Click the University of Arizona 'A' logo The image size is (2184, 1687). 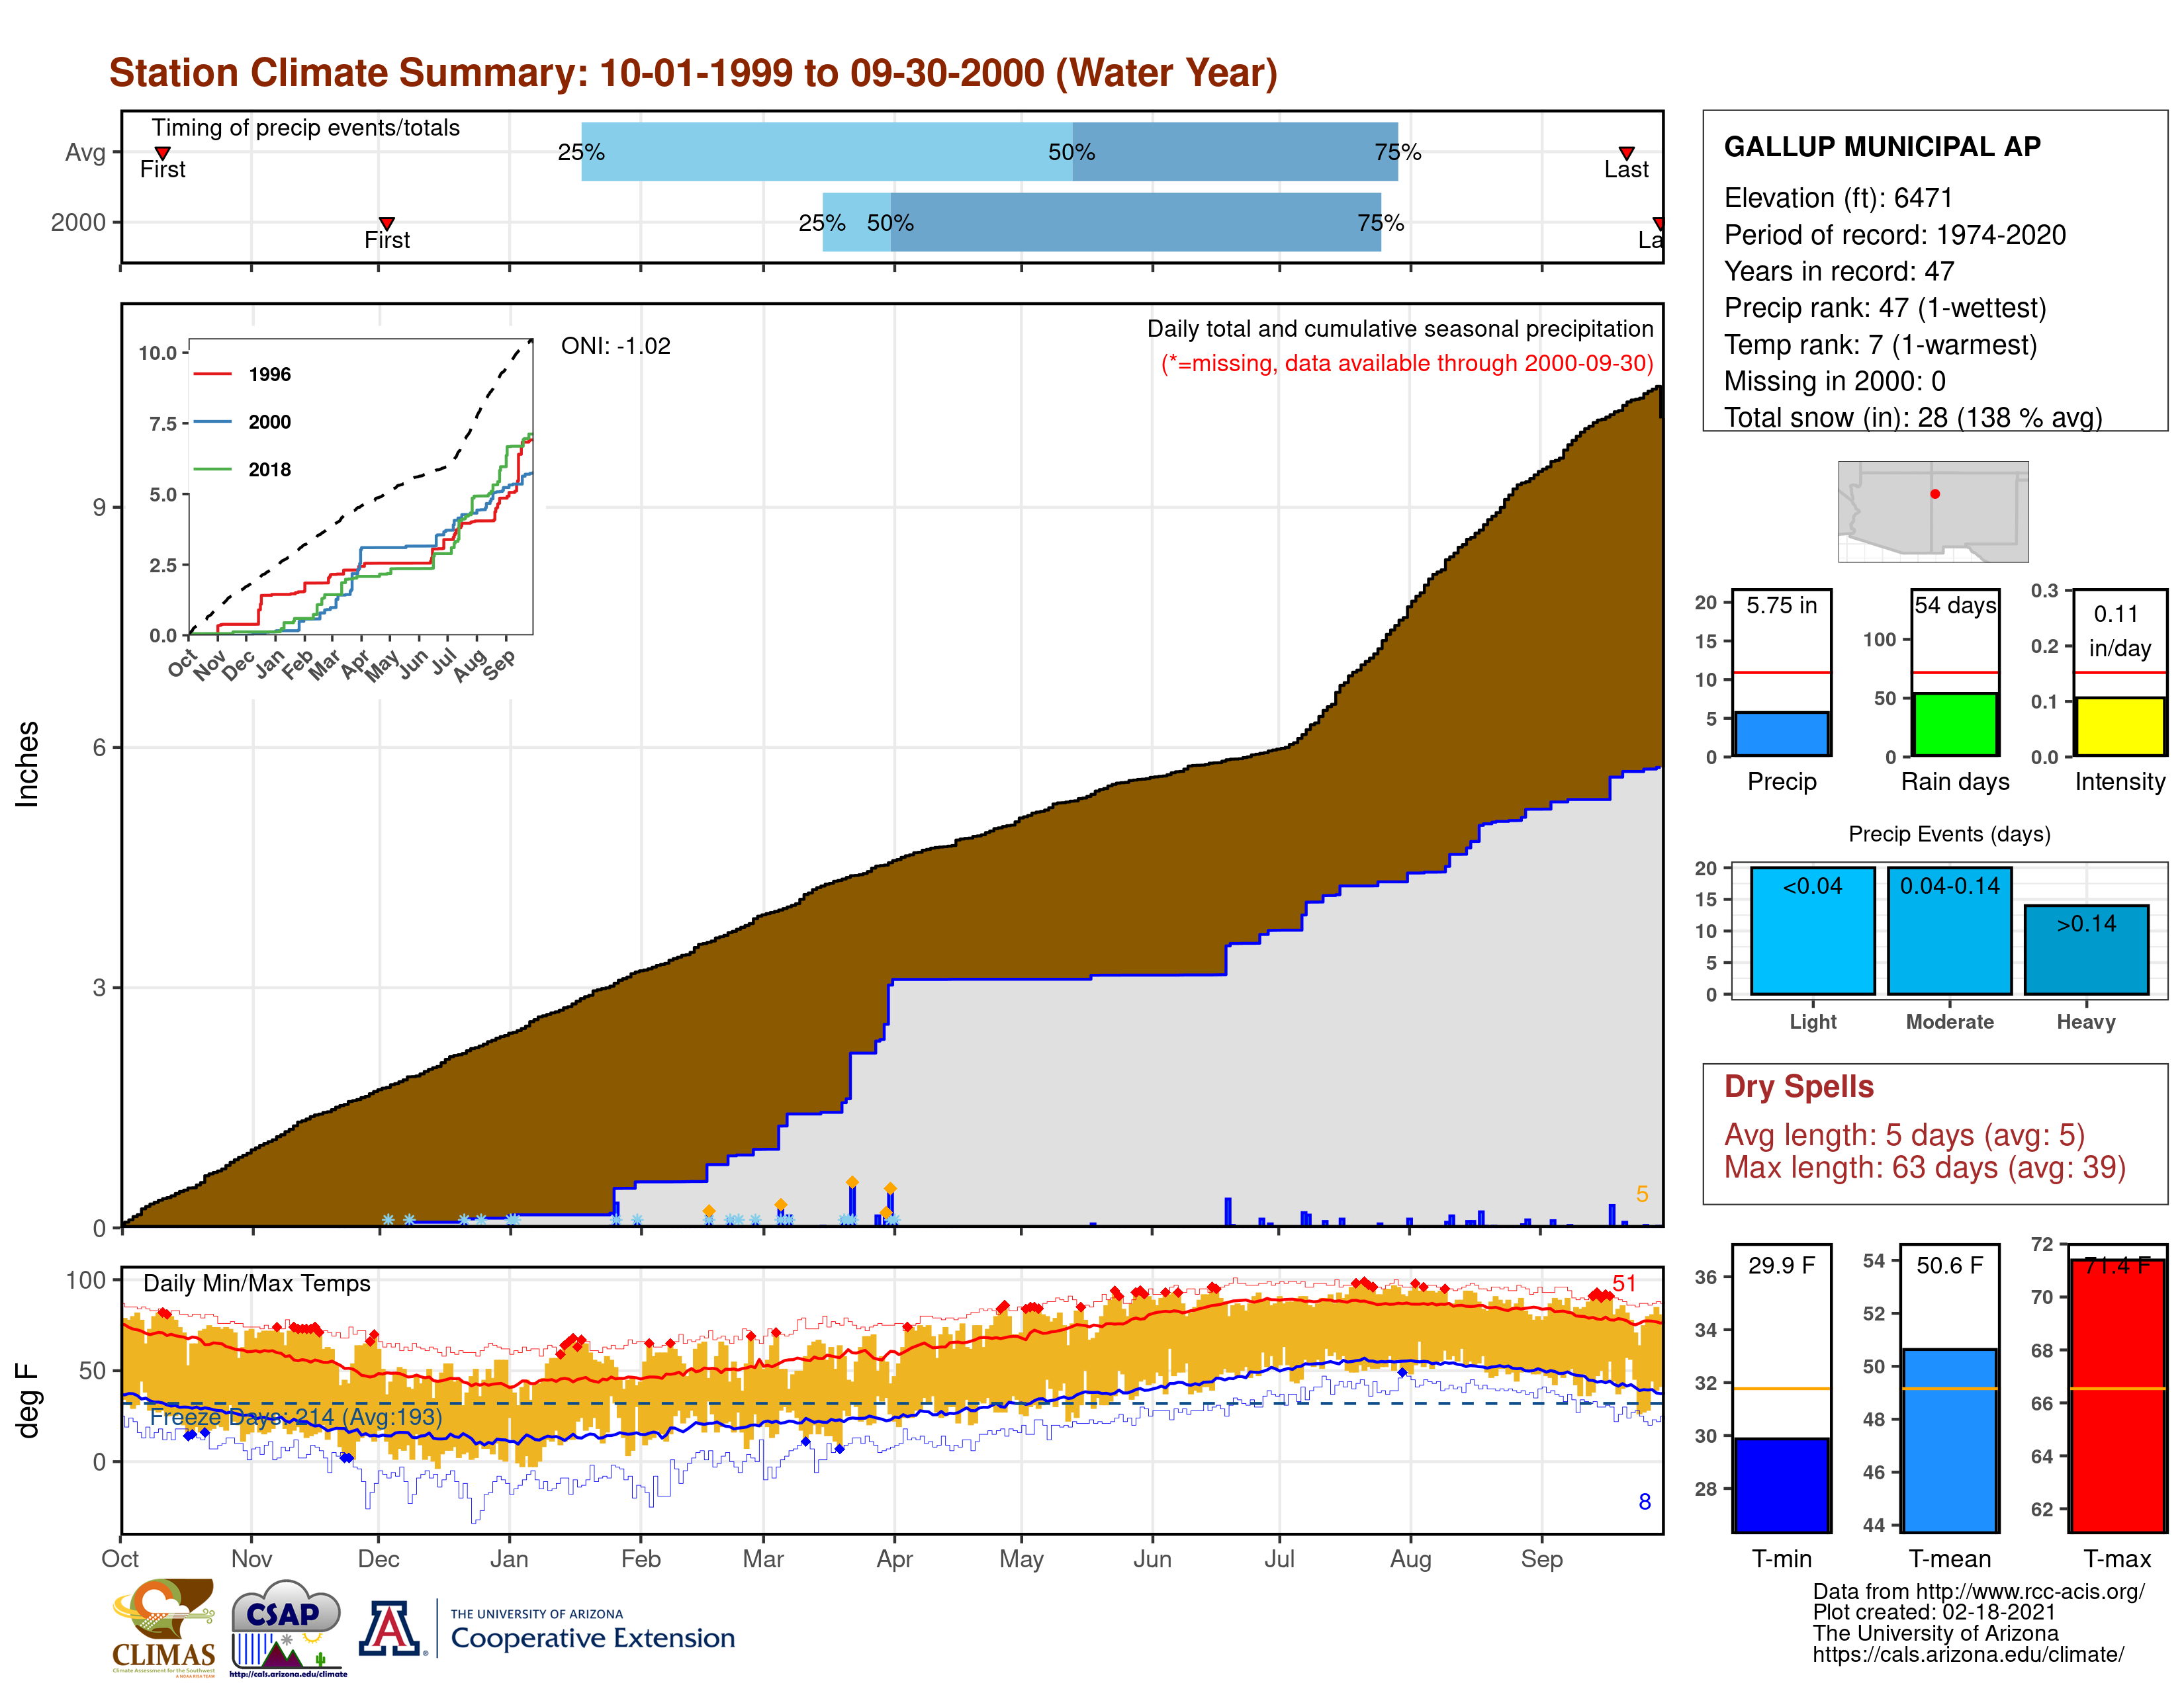click(391, 1628)
